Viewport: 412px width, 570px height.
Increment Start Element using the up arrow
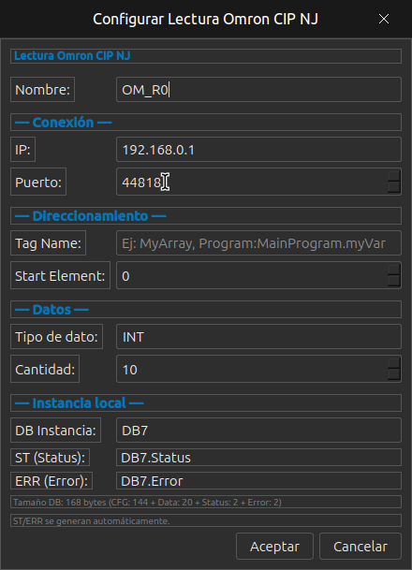click(x=394, y=270)
